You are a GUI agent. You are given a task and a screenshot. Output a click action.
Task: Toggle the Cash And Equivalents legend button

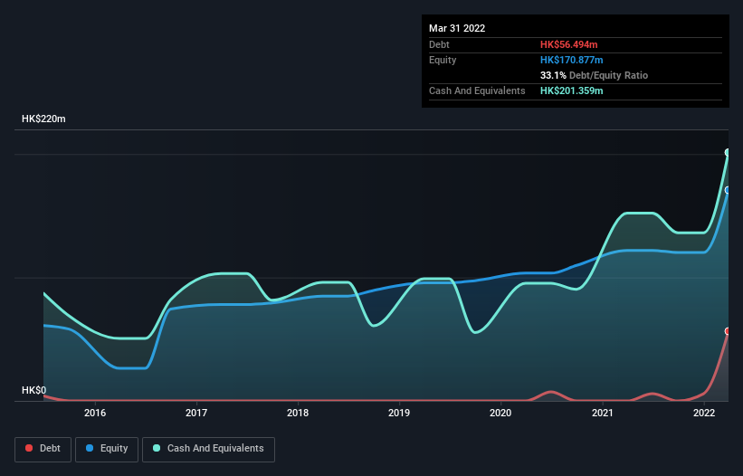pos(208,449)
